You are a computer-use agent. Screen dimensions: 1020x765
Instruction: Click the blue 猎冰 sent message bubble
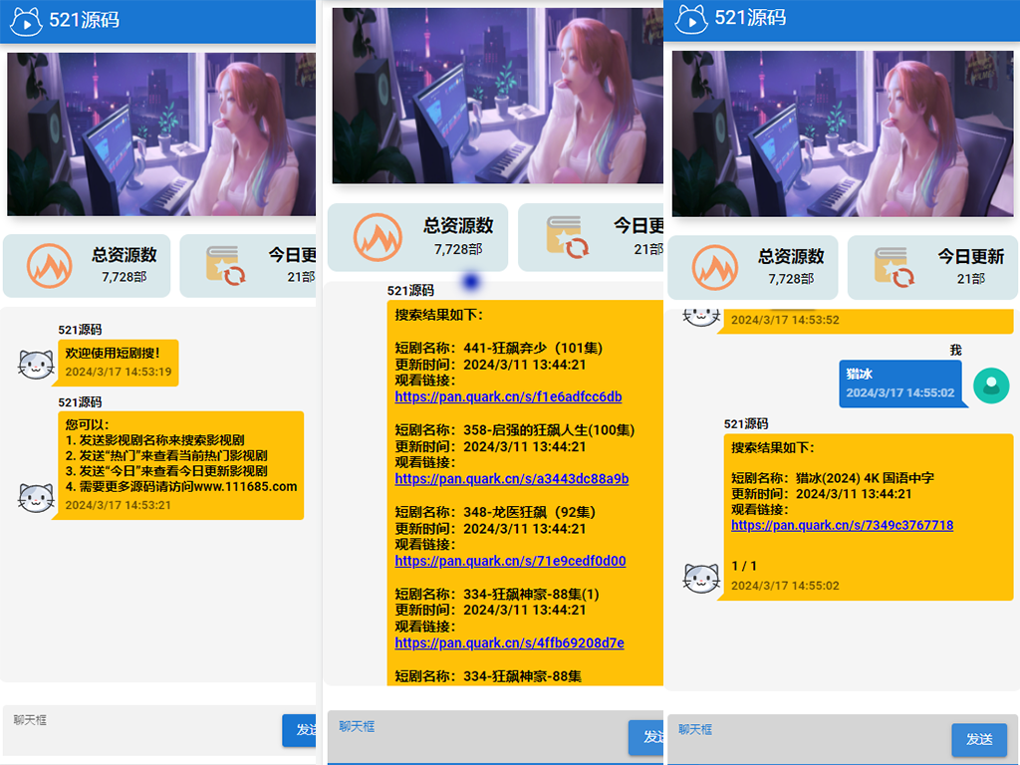point(900,383)
